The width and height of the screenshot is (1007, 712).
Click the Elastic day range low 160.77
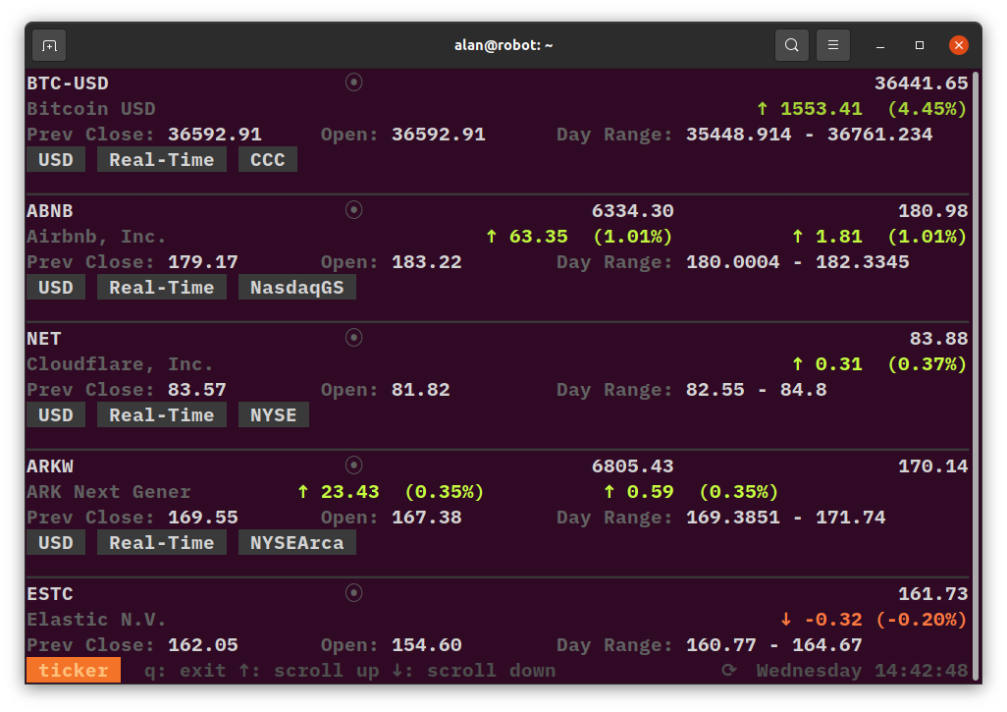(x=721, y=645)
